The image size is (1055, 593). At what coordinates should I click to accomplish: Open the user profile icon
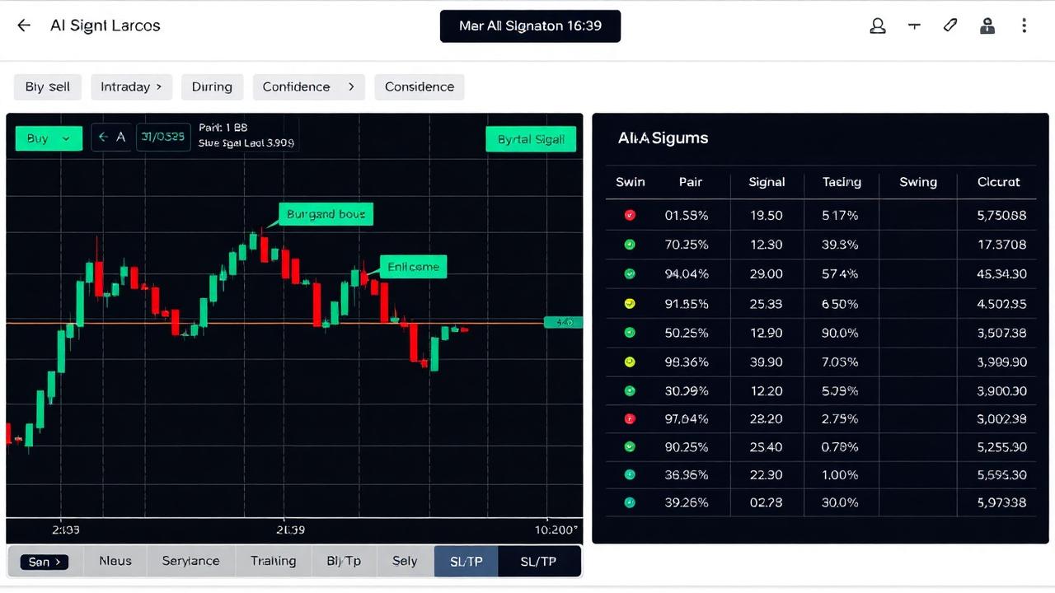pyautogui.click(x=877, y=26)
